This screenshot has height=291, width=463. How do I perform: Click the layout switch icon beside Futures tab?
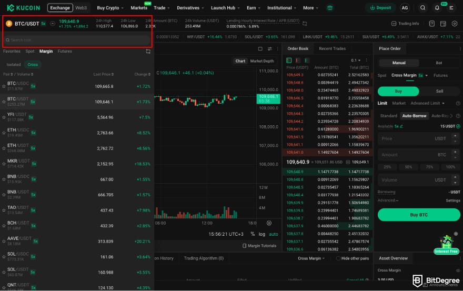pyautogui.click(x=148, y=52)
